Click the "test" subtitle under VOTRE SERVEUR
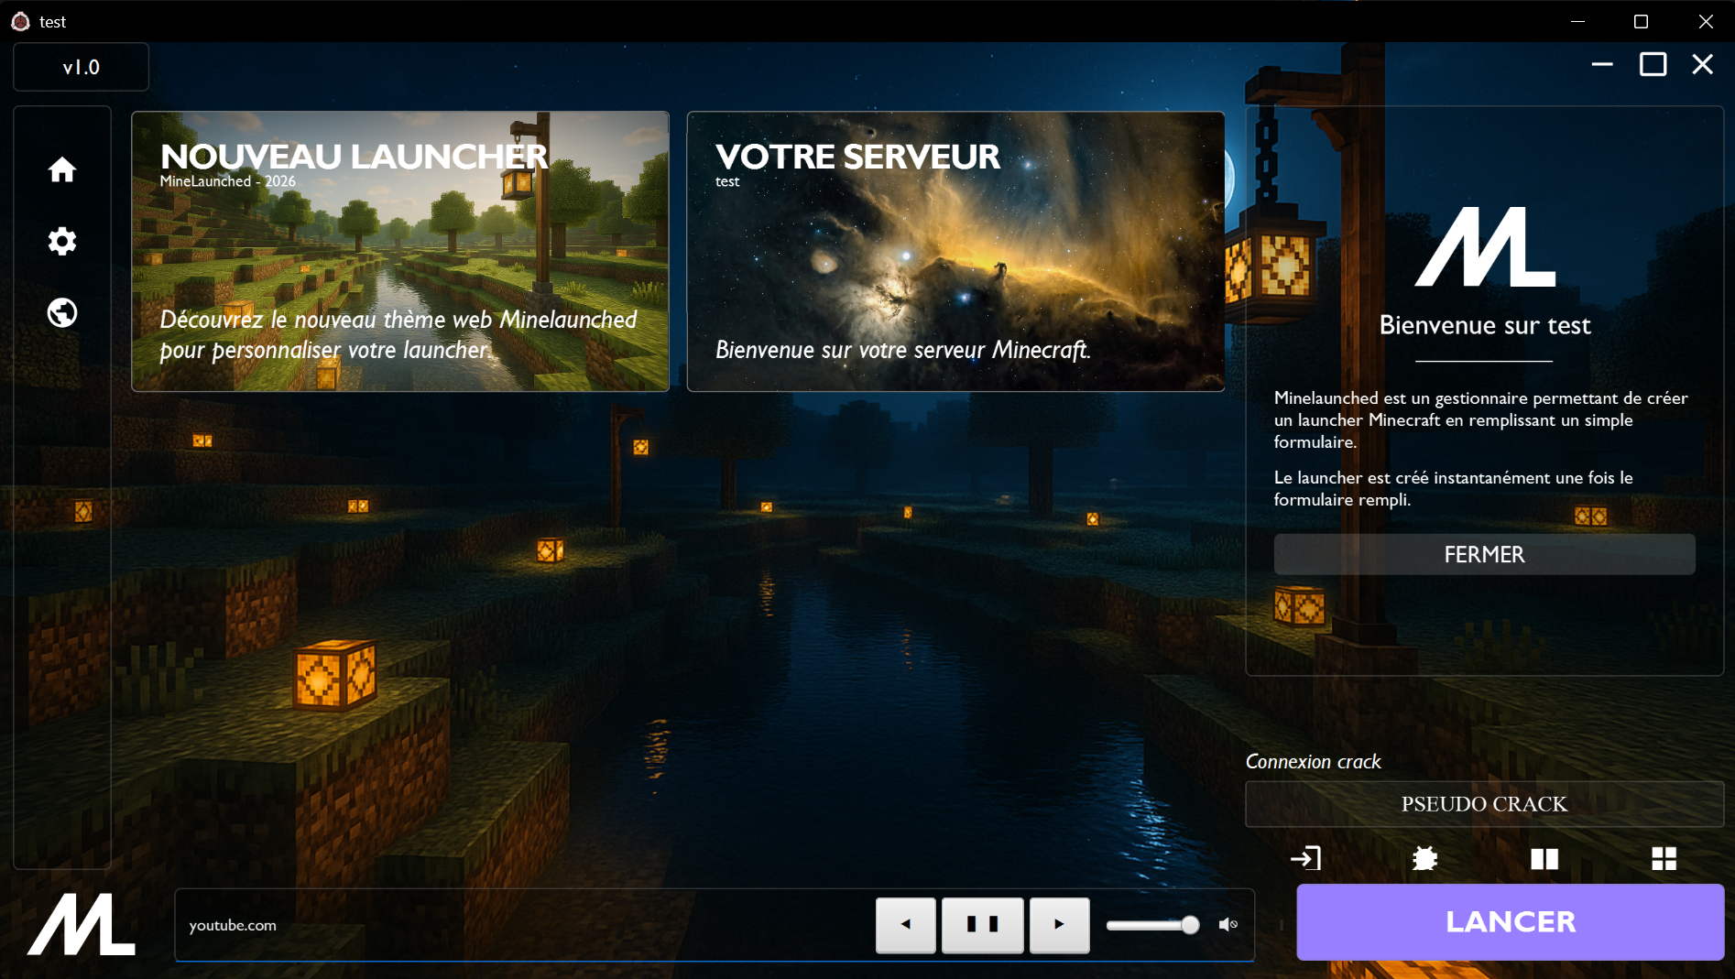 click(x=727, y=181)
